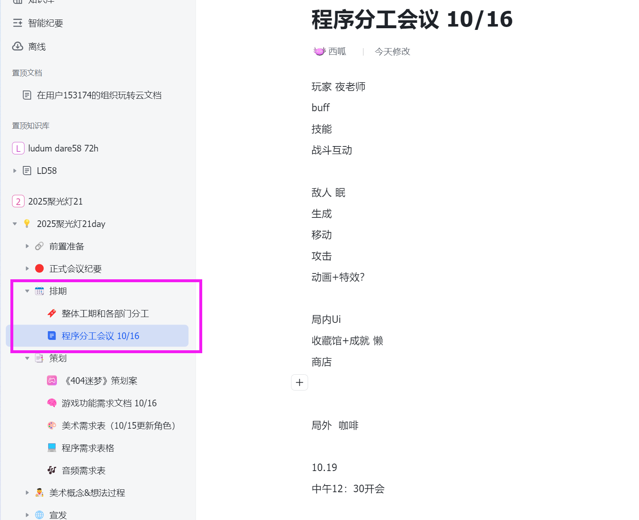Open the 正式会议纪要 page
This screenshot has width=639, height=520.
[76, 269]
